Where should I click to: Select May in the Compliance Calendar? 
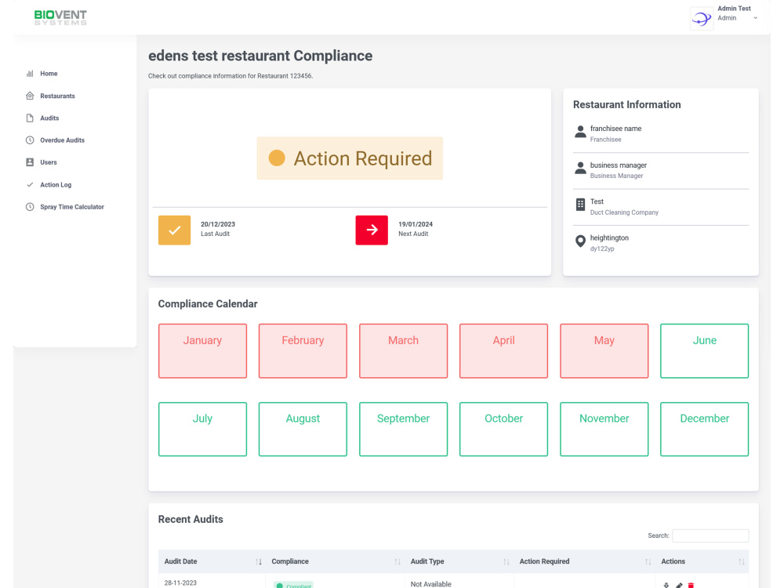(x=604, y=351)
